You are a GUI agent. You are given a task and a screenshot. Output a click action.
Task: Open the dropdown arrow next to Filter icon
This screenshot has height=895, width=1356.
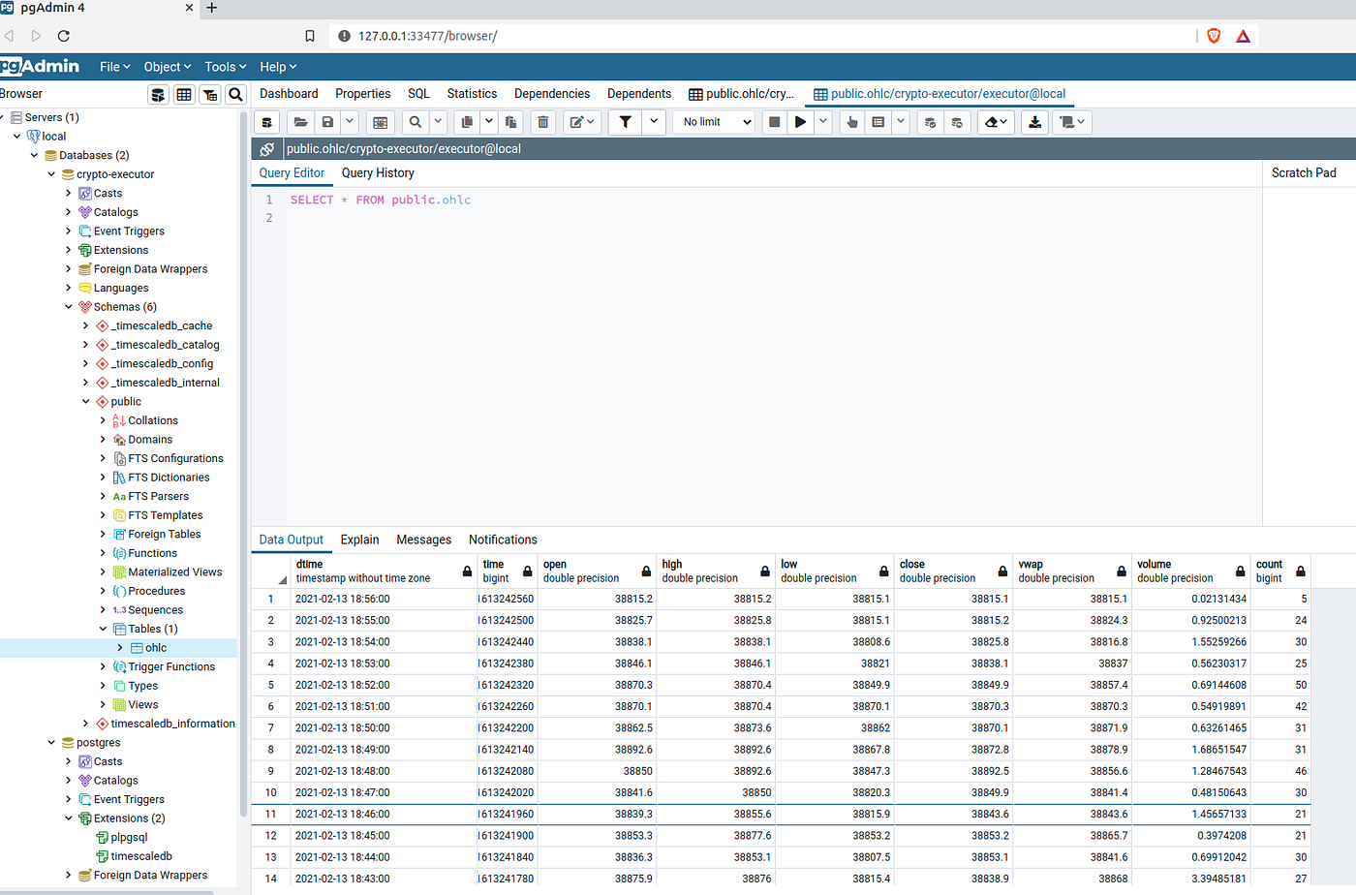coord(654,122)
